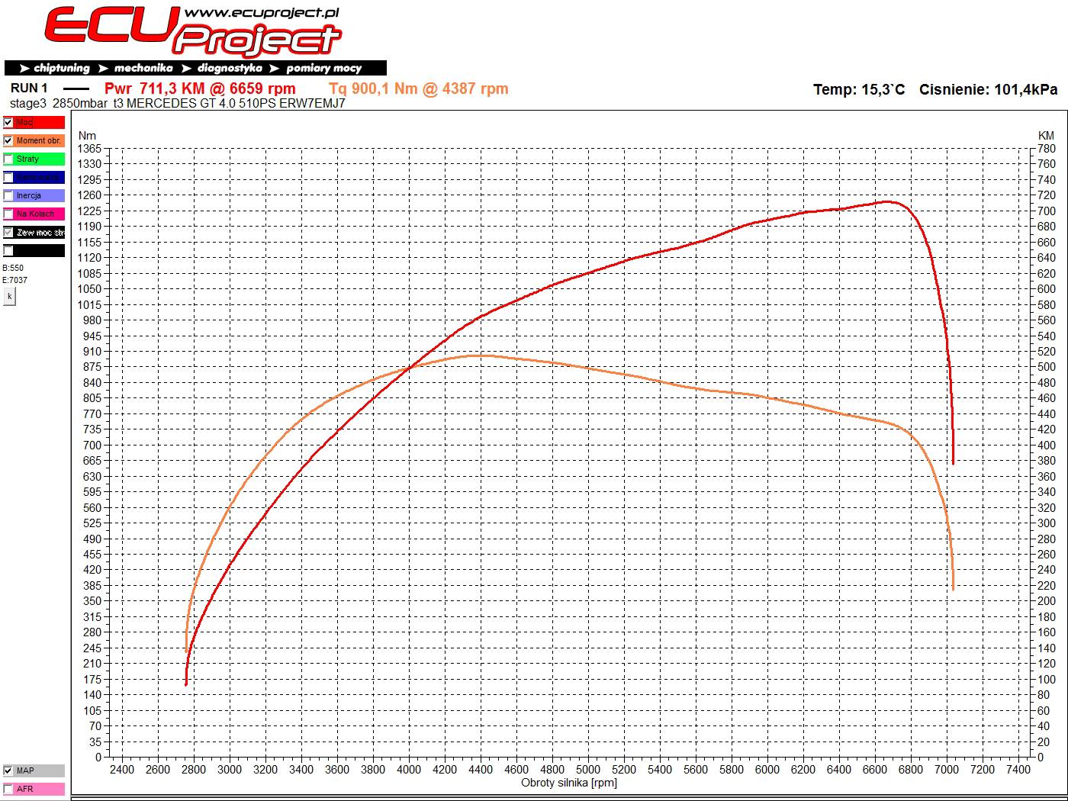The width and height of the screenshot is (1068, 801).
Task: Tick the Inercja checkbox
Action: coord(8,195)
